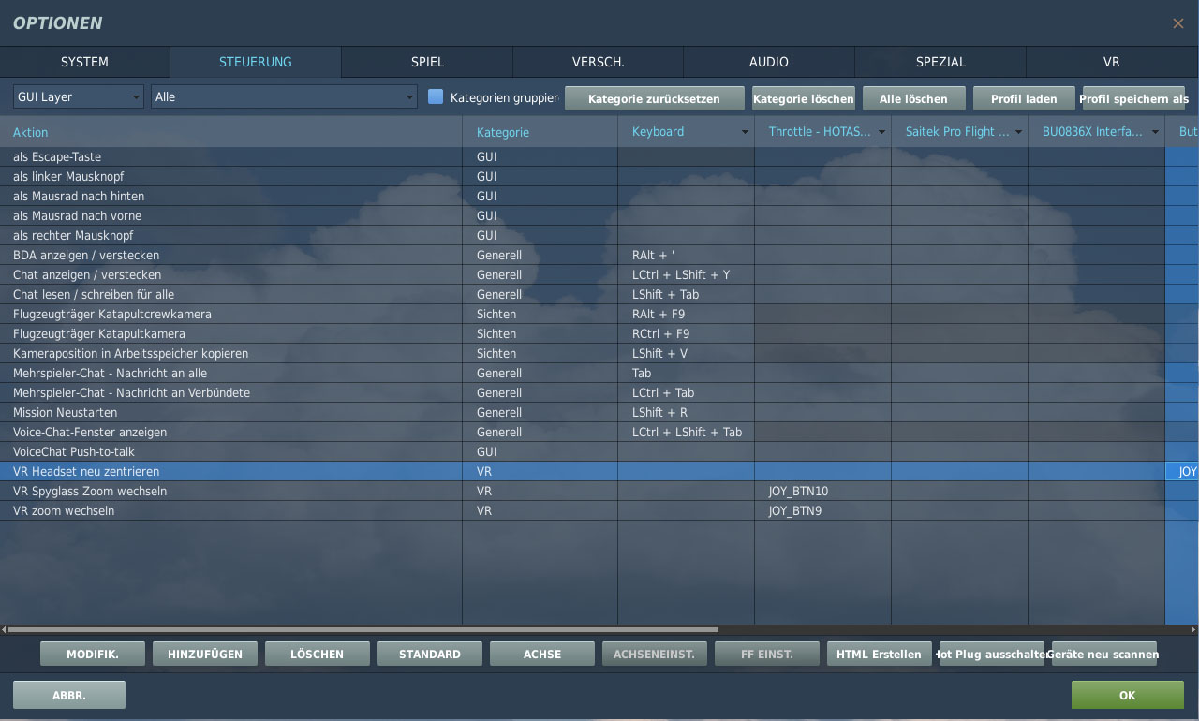Open the BU0836X Interface column arrow
The image size is (1199, 721).
(x=1155, y=132)
